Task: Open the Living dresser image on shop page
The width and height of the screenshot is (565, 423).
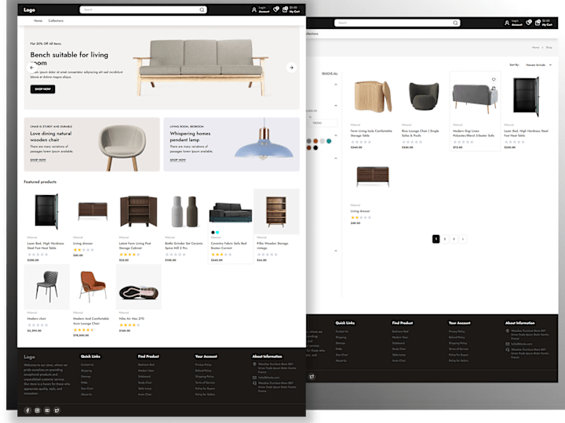Action: coord(373,176)
